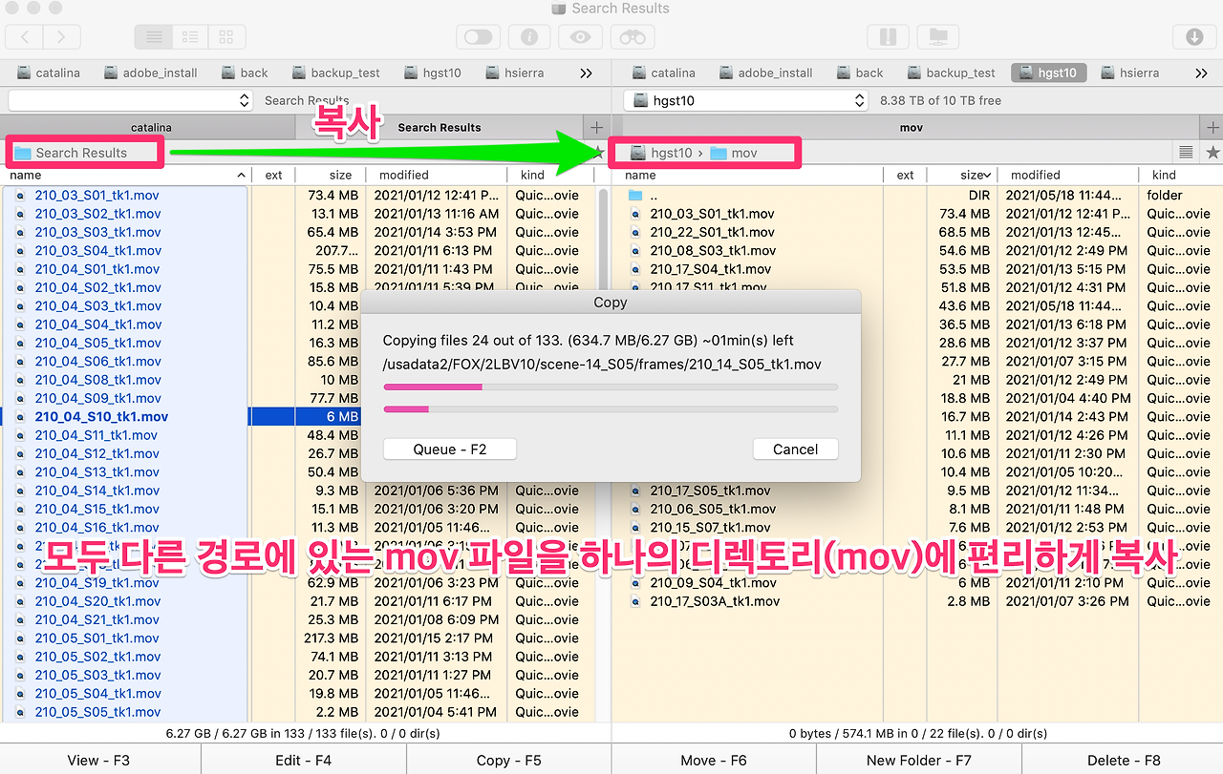Viewport: 1223px width, 774px height.
Task: Go forward with the forward arrow button
Action: point(61,37)
